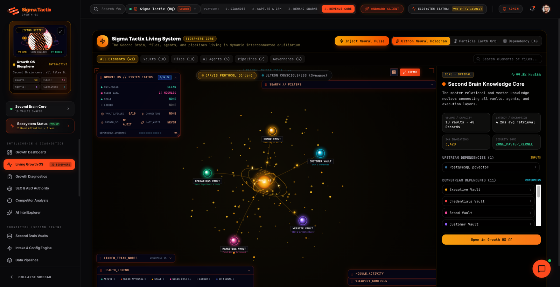Expand the Second Brain Core sidebar card

40,109
